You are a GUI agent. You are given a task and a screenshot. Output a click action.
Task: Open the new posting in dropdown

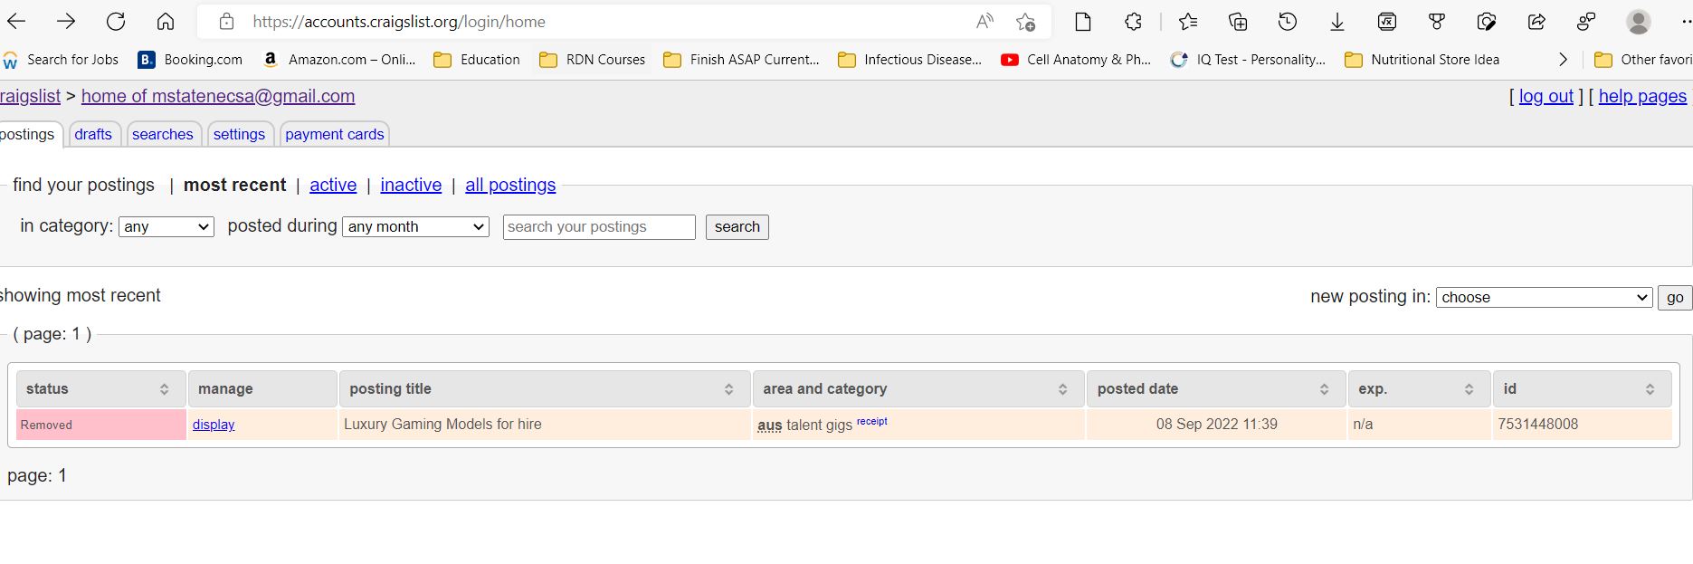click(1545, 297)
